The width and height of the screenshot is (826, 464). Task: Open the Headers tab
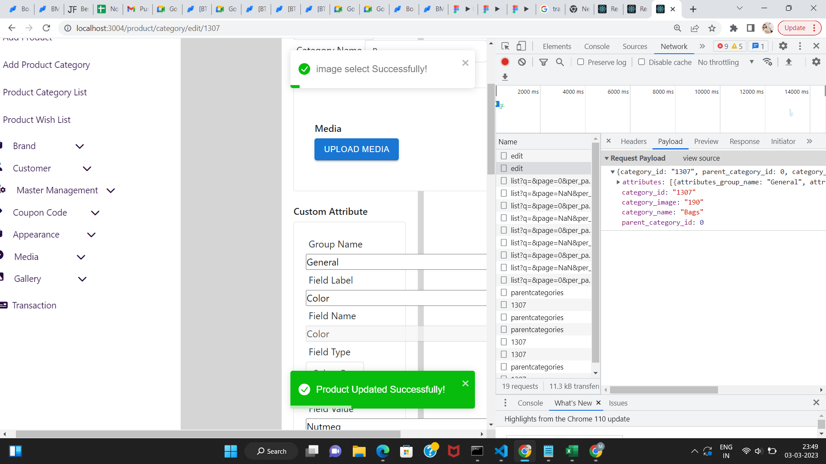(x=633, y=141)
